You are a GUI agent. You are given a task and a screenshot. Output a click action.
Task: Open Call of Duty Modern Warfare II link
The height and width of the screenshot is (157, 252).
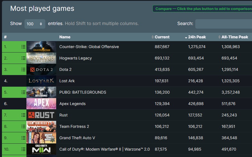click(105, 149)
